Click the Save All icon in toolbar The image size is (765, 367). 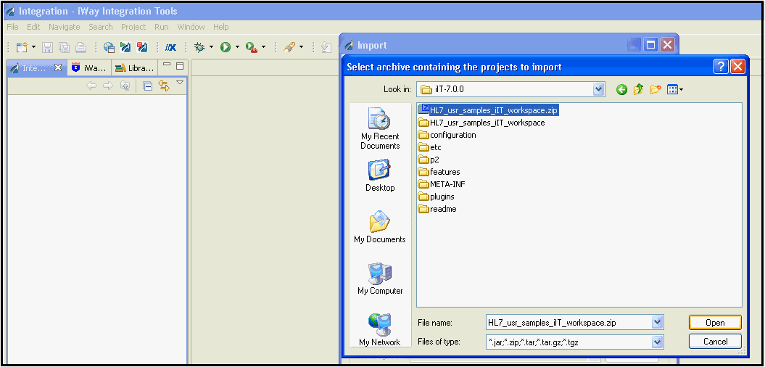pos(64,47)
